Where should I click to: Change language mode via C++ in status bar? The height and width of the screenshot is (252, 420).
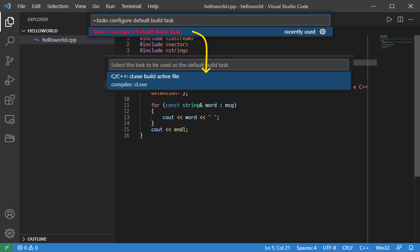[x=364, y=248]
